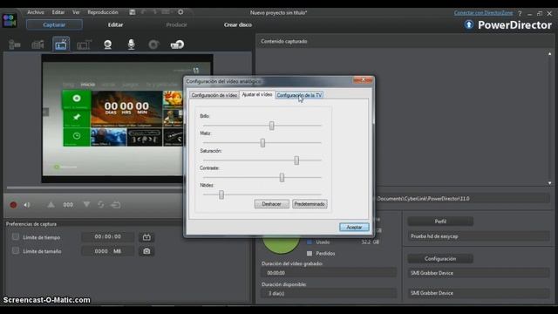Click the return to previous channel icon

pyautogui.click(x=116, y=205)
